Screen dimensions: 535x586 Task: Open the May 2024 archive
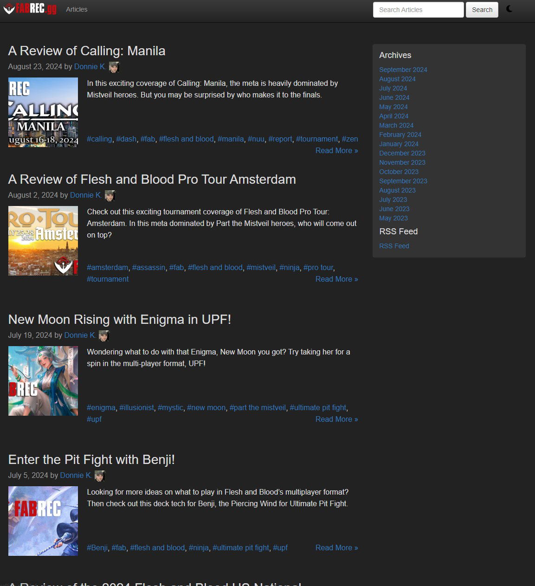[393, 107]
